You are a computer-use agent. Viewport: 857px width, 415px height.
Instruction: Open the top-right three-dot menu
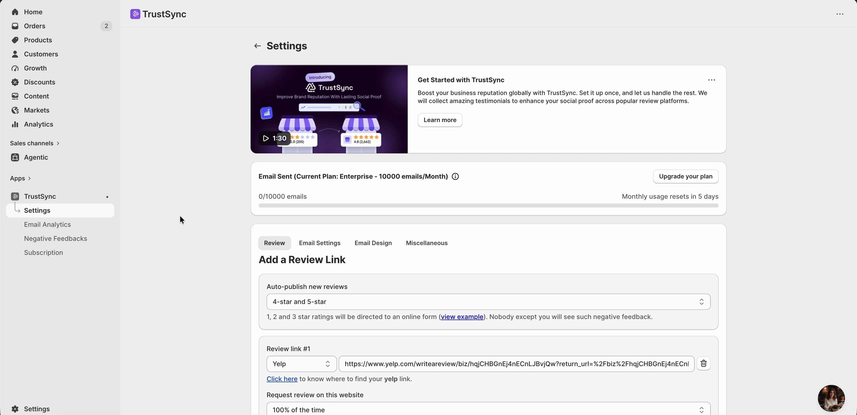point(840,14)
